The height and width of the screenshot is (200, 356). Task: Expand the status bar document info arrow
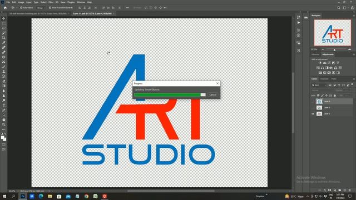[49, 191]
